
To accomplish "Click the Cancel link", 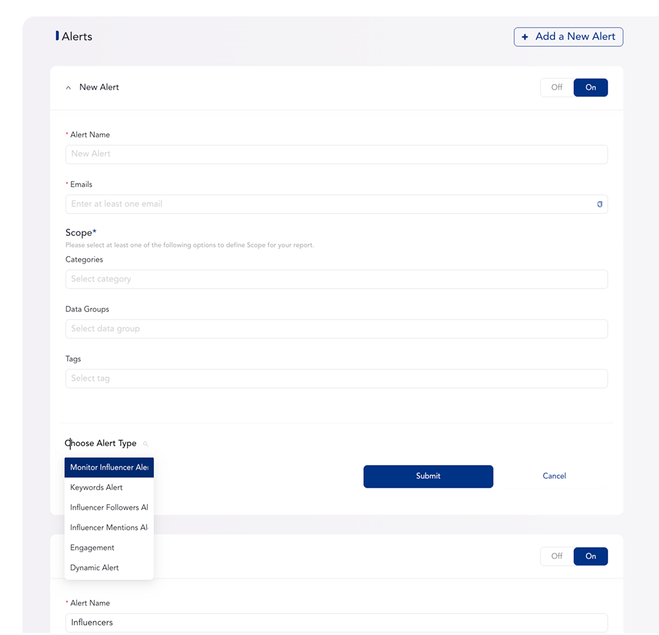I will [x=554, y=476].
